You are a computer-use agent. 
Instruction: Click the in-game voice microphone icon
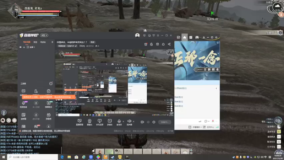(4, 113)
